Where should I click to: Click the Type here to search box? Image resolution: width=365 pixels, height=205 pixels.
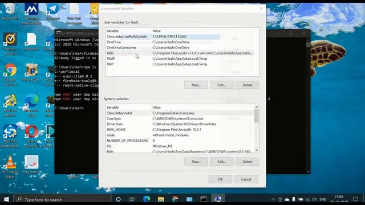tap(62, 199)
